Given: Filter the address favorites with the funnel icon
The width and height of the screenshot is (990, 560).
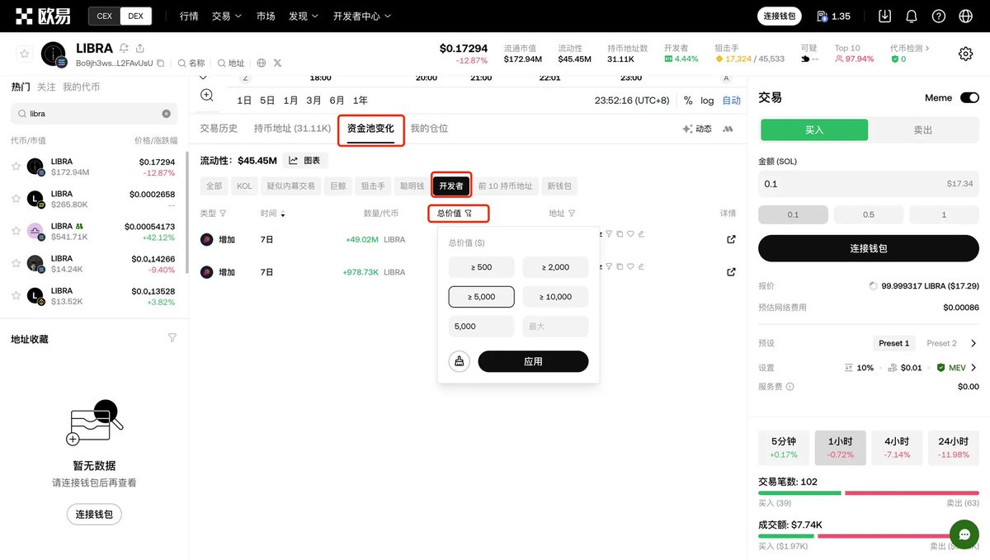Looking at the screenshot, I should click(x=172, y=338).
